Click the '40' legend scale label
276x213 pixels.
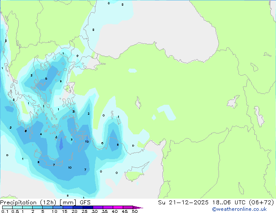pyautogui.click(x=114, y=211)
